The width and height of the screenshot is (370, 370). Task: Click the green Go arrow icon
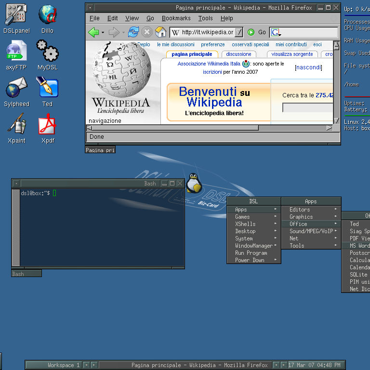click(x=251, y=32)
